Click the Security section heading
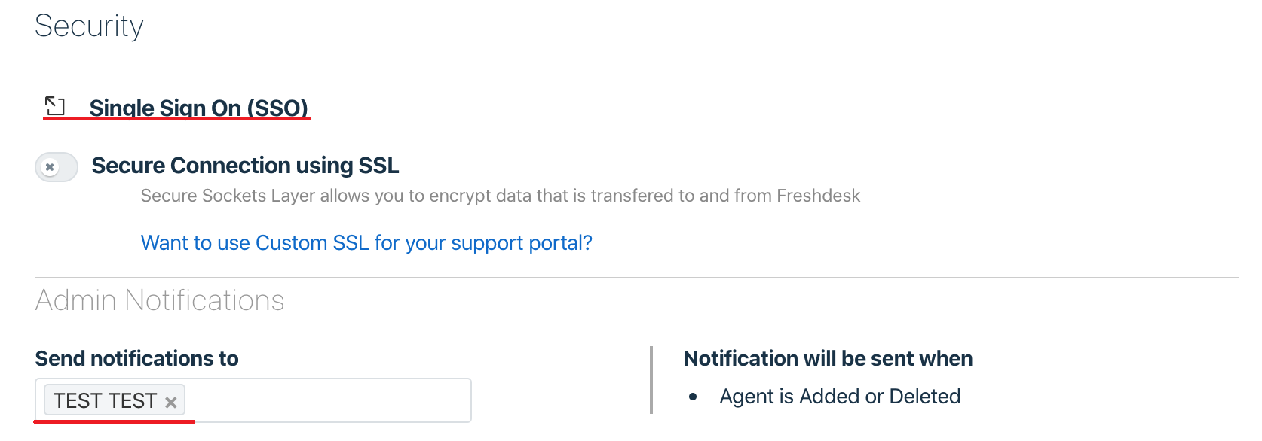Screen dimensions: 1262x441 89,26
